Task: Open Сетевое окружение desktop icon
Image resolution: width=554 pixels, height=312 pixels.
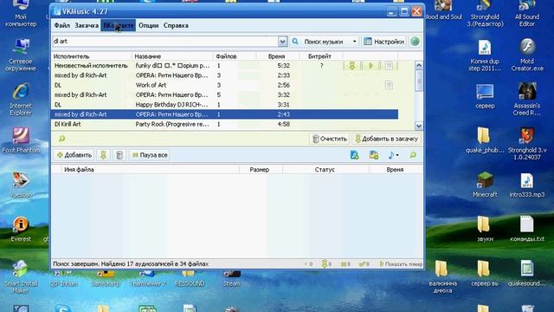Action: tap(21, 55)
